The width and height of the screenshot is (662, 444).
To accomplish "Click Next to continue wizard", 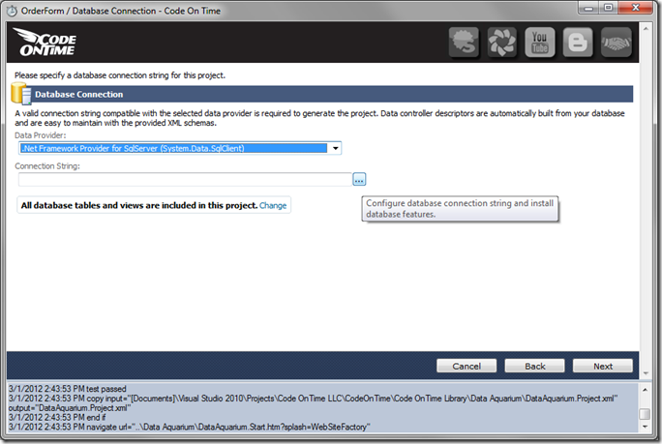I will tap(602, 366).
